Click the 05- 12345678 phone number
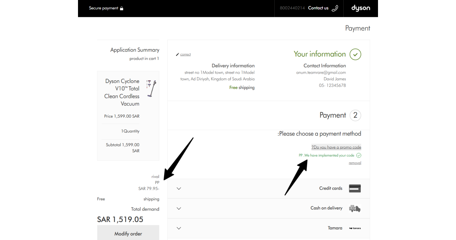This screenshot has width=456, height=240. [332, 85]
